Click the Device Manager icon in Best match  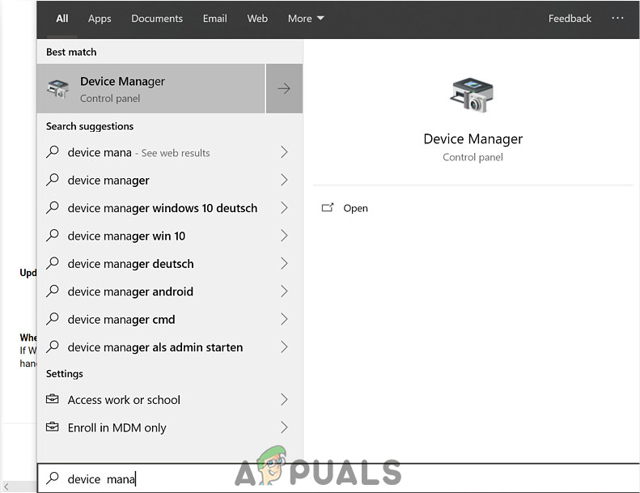[x=57, y=88]
